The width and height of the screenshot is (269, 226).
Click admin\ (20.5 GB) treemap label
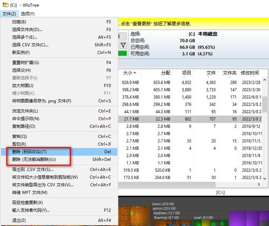(164, 208)
